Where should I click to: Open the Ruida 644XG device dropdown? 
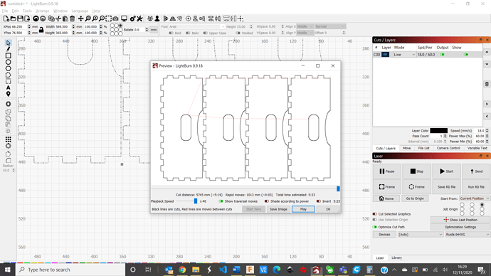tap(468, 234)
